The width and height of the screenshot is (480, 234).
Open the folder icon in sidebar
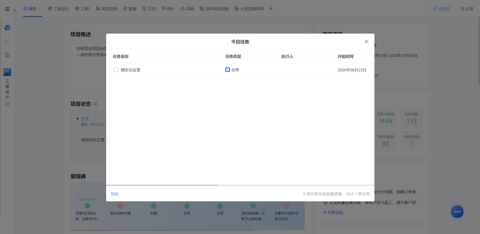[x=8, y=55]
